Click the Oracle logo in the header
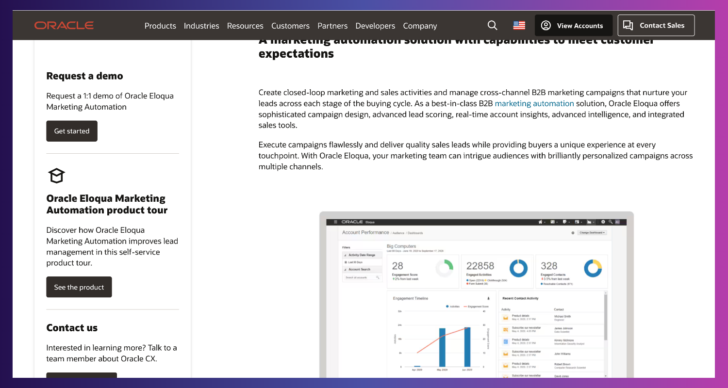728x388 pixels. 64,25
